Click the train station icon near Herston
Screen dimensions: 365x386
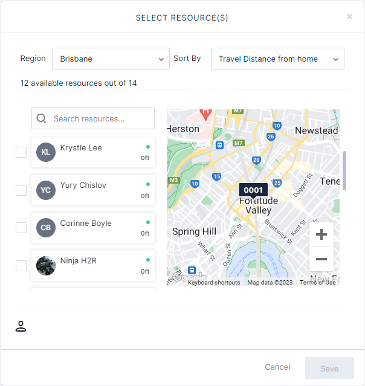tap(219, 145)
